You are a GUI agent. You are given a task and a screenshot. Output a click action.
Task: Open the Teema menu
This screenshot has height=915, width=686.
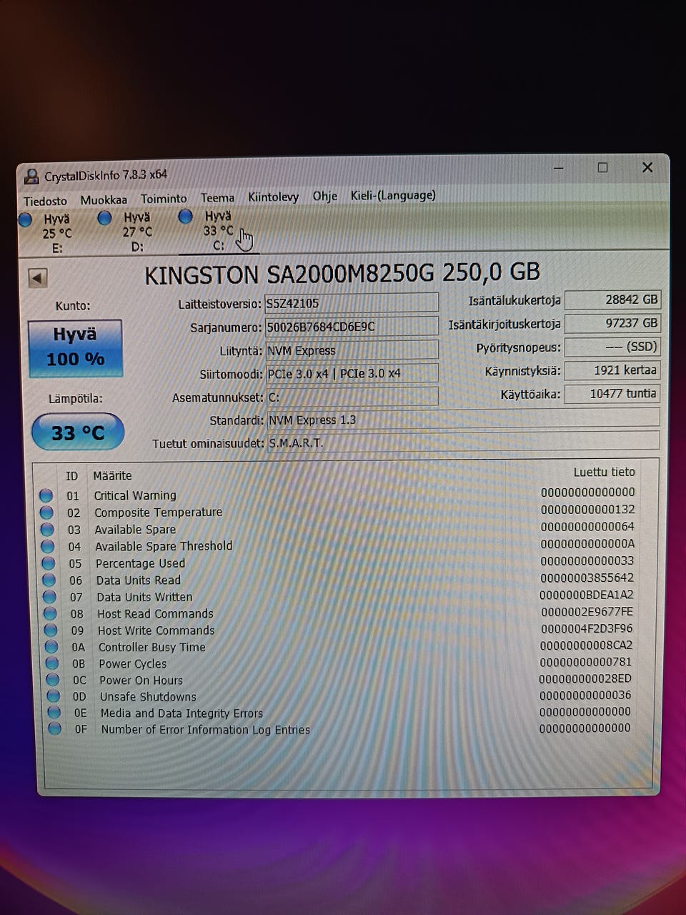tap(217, 197)
